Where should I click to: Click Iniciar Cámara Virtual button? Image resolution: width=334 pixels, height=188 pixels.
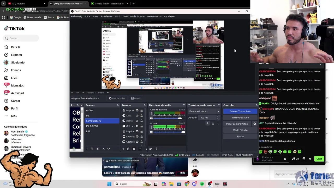237,124
